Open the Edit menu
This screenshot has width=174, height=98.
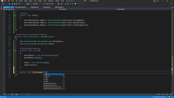coord(9,1)
